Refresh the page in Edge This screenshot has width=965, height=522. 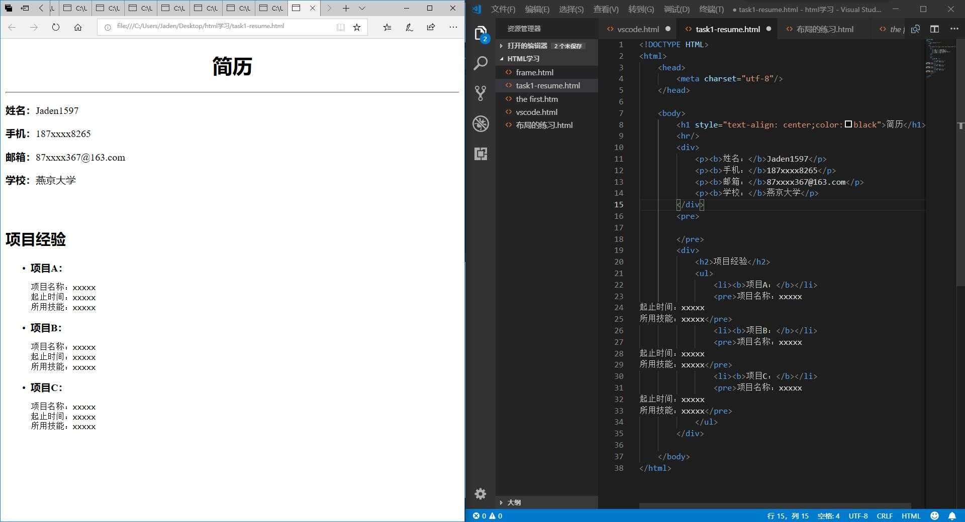[56, 28]
